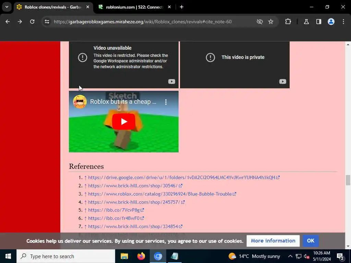Click the Chrome taskbar icon
The width and height of the screenshot is (351, 263).
(x=158, y=256)
